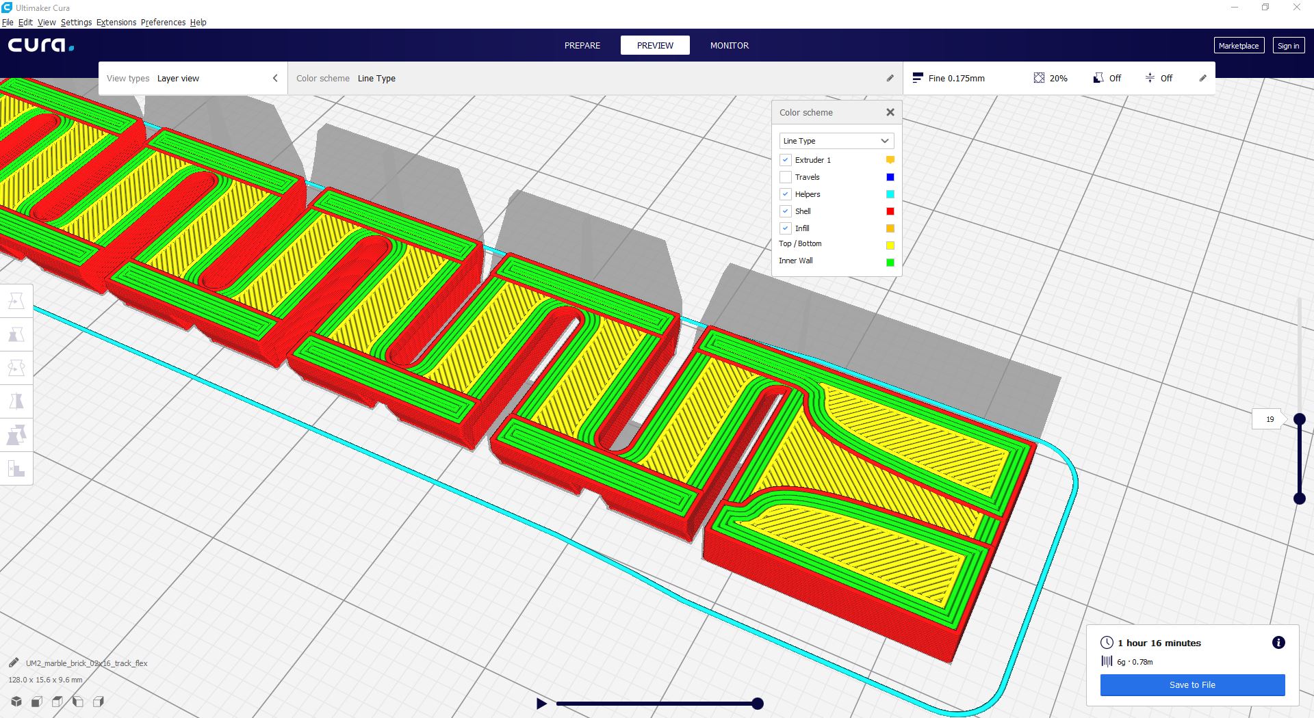Click the infill 20% icon

coord(1039,78)
